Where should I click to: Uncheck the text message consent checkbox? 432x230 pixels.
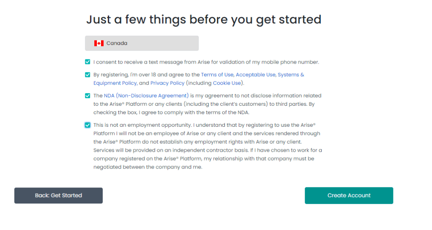(87, 62)
